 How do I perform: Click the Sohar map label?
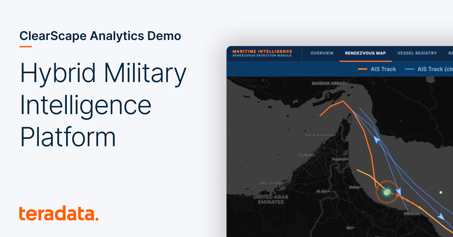(x=355, y=187)
